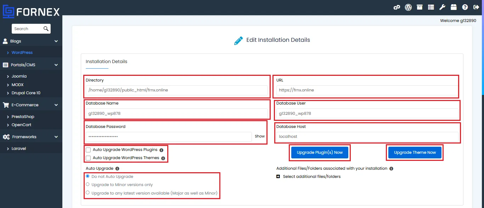Collapse the Portals/CMS section chevron
The height and width of the screenshot is (208, 484).
pyautogui.click(x=56, y=65)
